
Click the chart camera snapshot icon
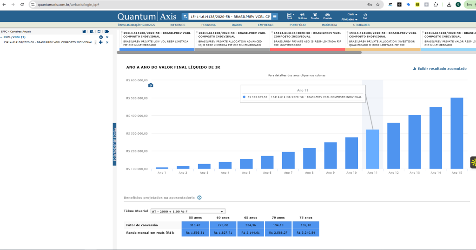click(x=151, y=85)
